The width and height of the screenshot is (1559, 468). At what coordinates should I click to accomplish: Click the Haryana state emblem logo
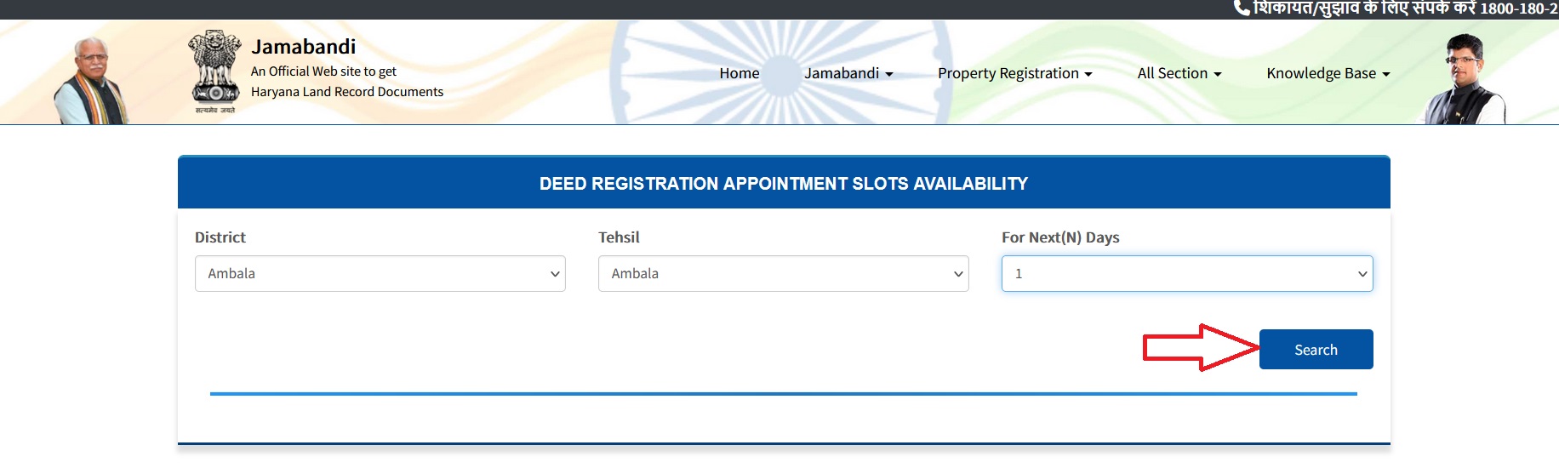point(213,71)
